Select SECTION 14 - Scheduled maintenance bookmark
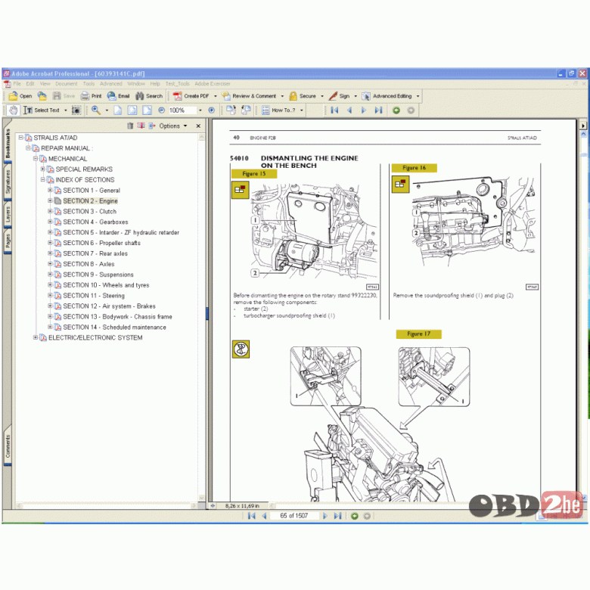Image resolution: width=590 pixels, height=590 pixels. pyautogui.click(x=114, y=328)
